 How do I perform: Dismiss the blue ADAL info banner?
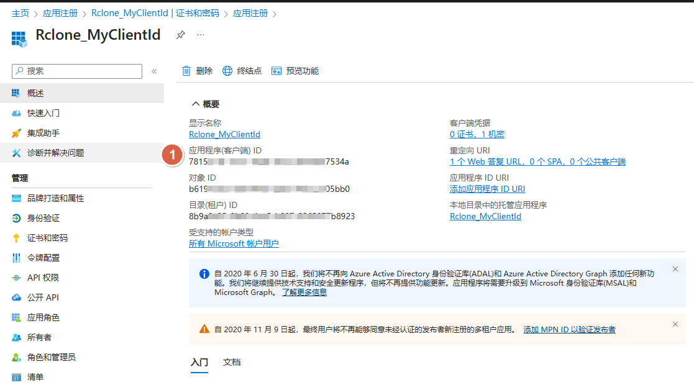(x=675, y=269)
